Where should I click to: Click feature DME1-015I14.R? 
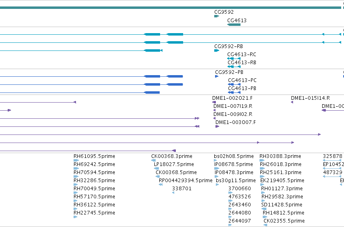pos(310,98)
